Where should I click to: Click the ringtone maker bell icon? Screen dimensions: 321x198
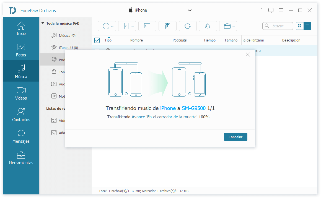(208, 26)
